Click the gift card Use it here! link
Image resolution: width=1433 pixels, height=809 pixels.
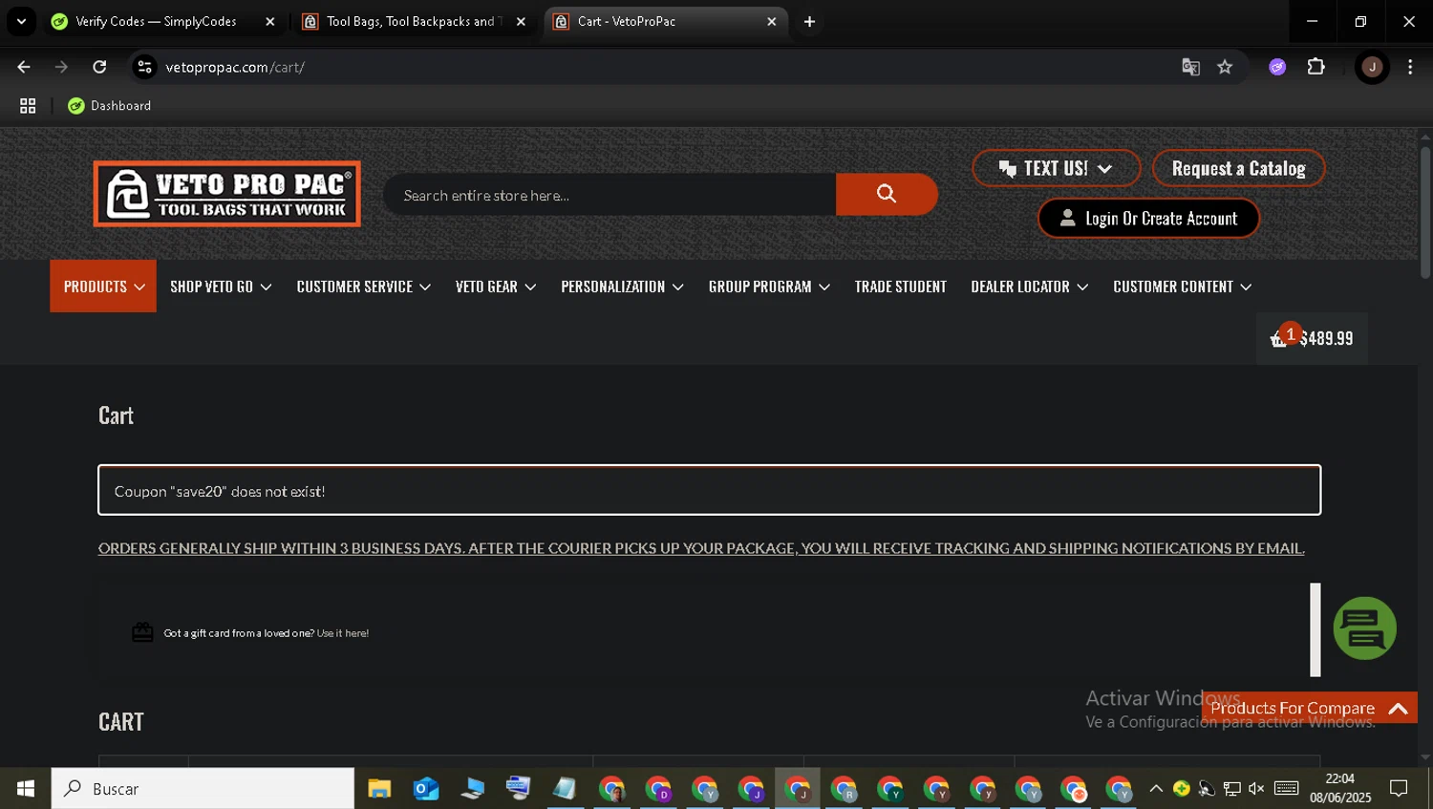tap(343, 633)
